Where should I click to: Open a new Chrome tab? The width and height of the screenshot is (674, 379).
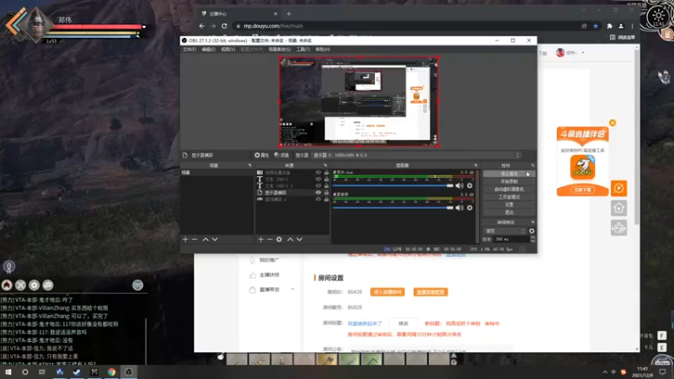288,13
